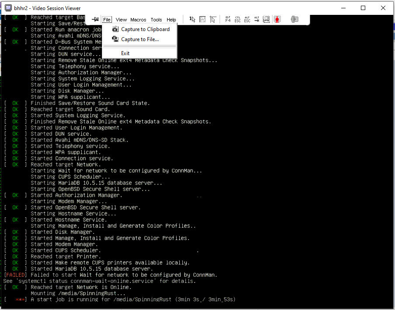The width and height of the screenshot is (395, 310).
Task: Send the Alt+F4 macro
Action: (x=227, y=19)
